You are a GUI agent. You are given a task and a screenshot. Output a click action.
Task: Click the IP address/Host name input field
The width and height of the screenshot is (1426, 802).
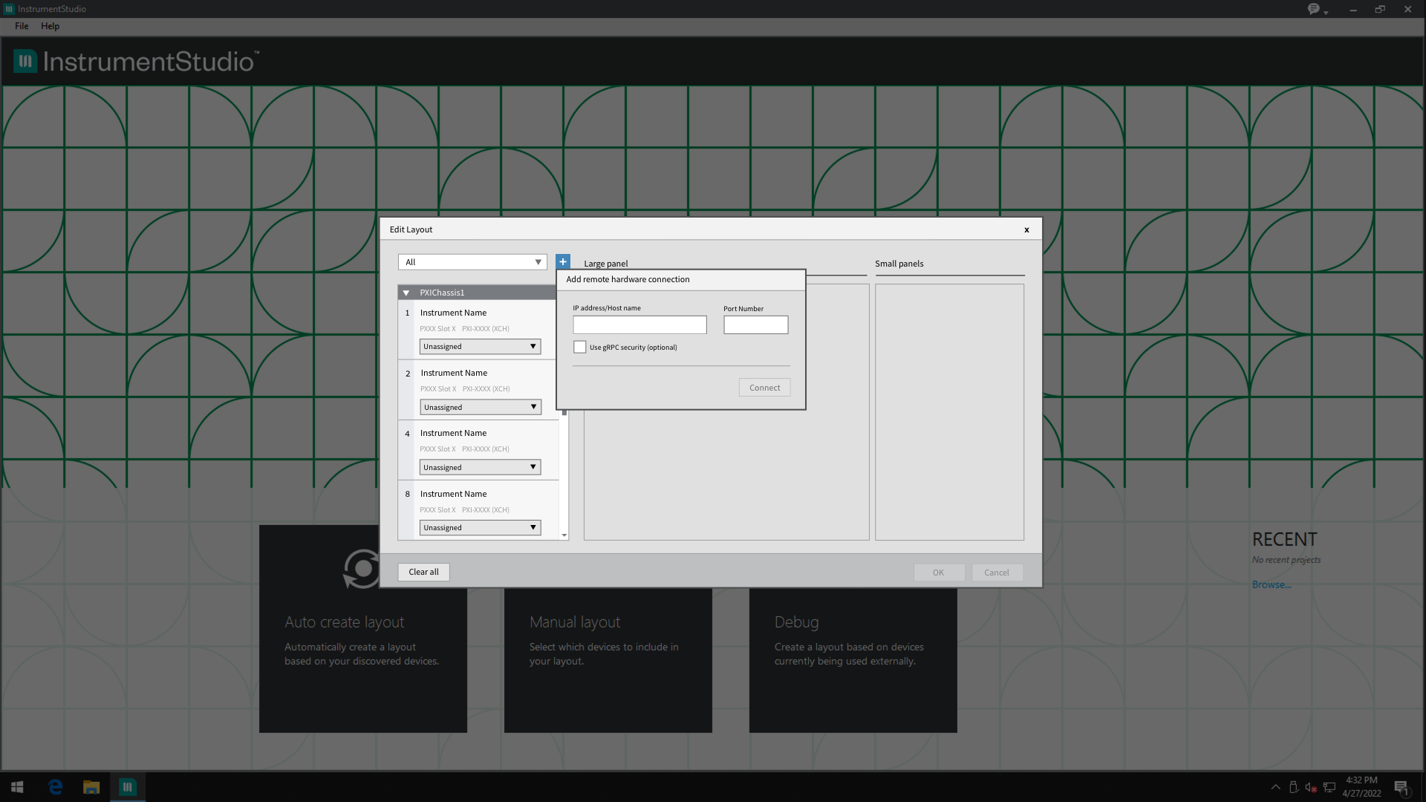pos(639,325)
